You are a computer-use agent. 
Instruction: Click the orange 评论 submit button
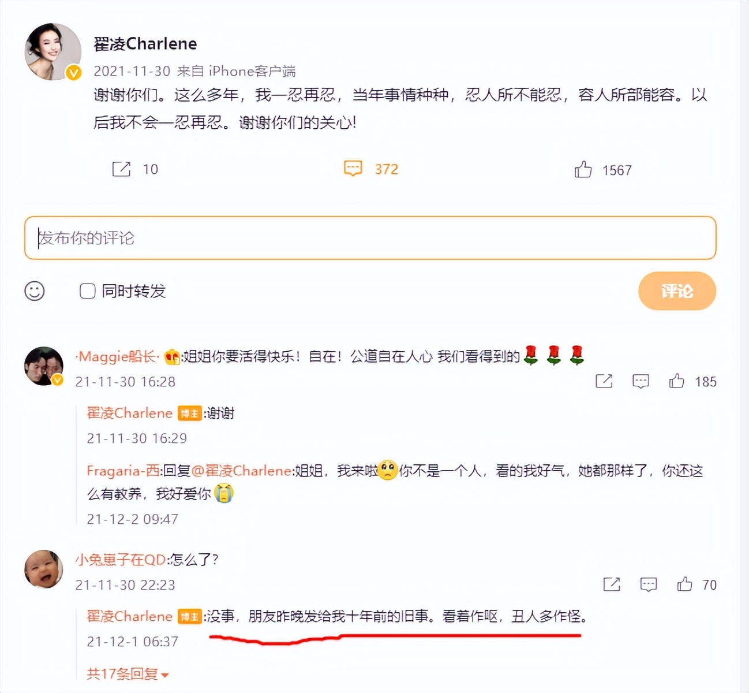(x=677, y=290)
